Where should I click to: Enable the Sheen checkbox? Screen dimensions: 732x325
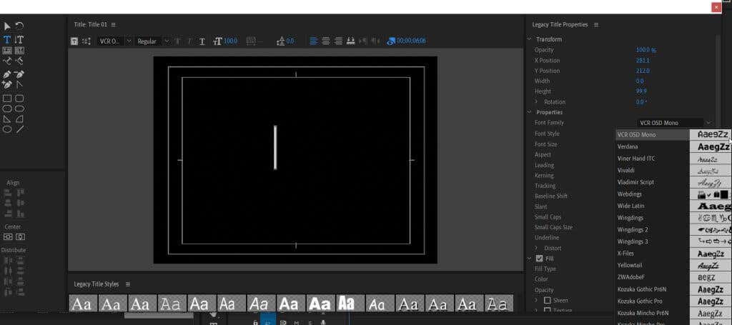[548, 300]
